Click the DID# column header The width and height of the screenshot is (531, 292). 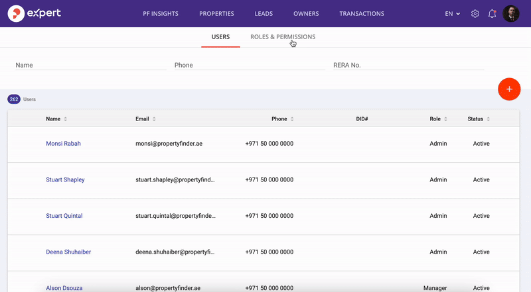pyautogui.click(x=362, y=119)
